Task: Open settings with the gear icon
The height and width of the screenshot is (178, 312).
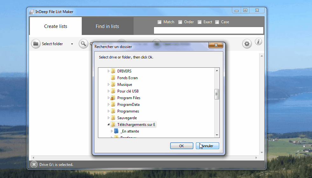Action: point(247,44)
